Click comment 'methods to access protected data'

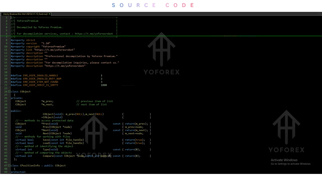(49, 121)
